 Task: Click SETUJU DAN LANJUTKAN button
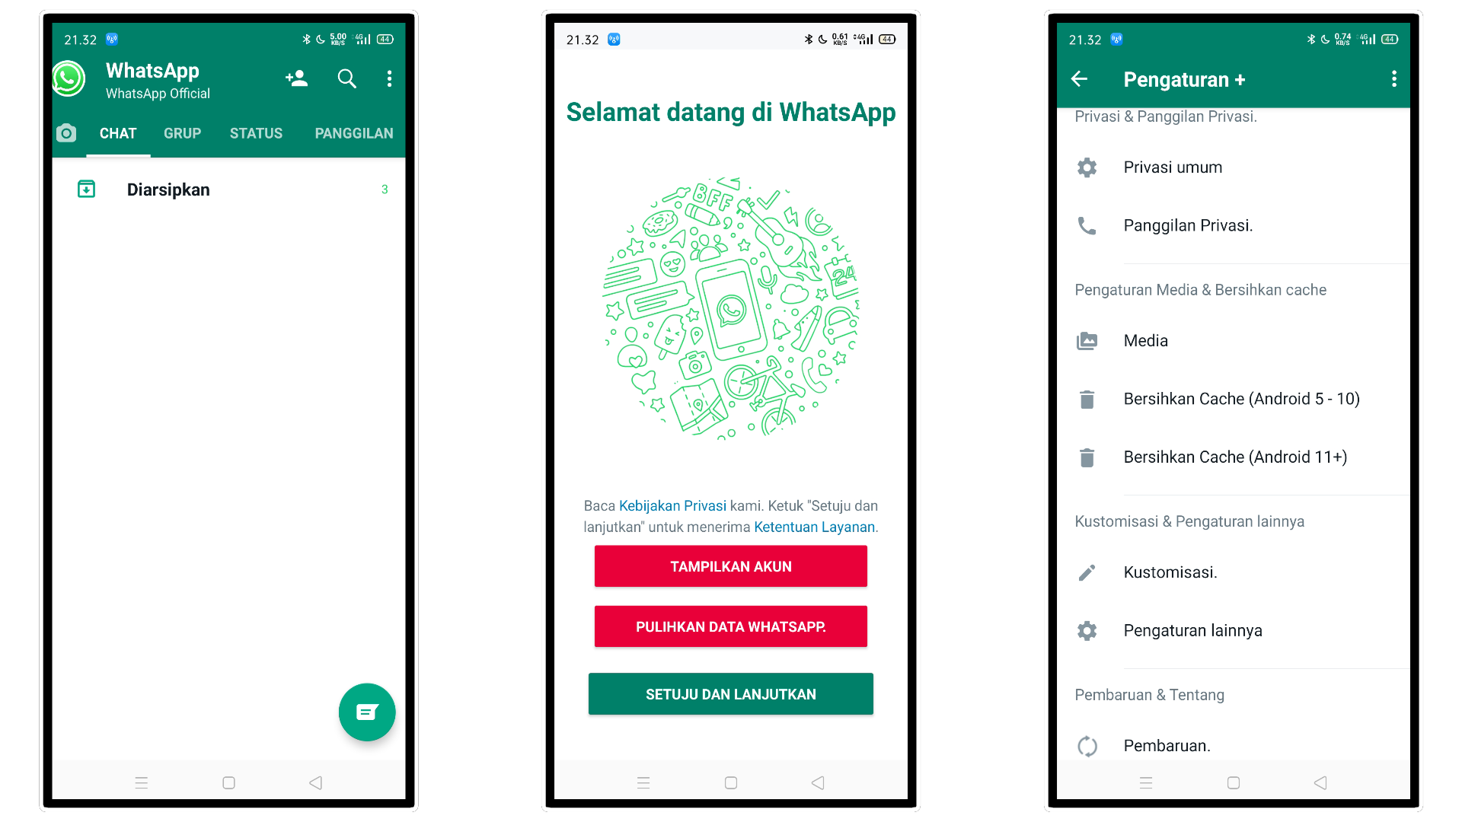point(731,693)
